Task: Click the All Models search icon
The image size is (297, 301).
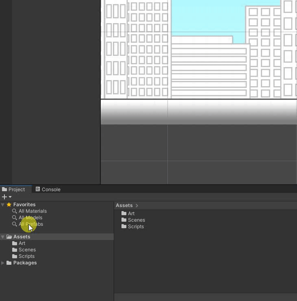Action: click(15, 218)
